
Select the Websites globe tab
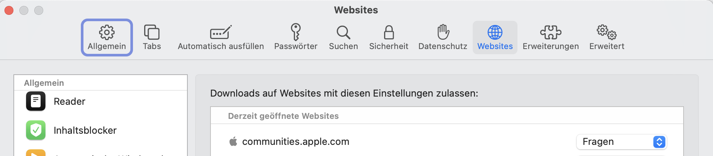pyautogui.click(x=495, y=38)
